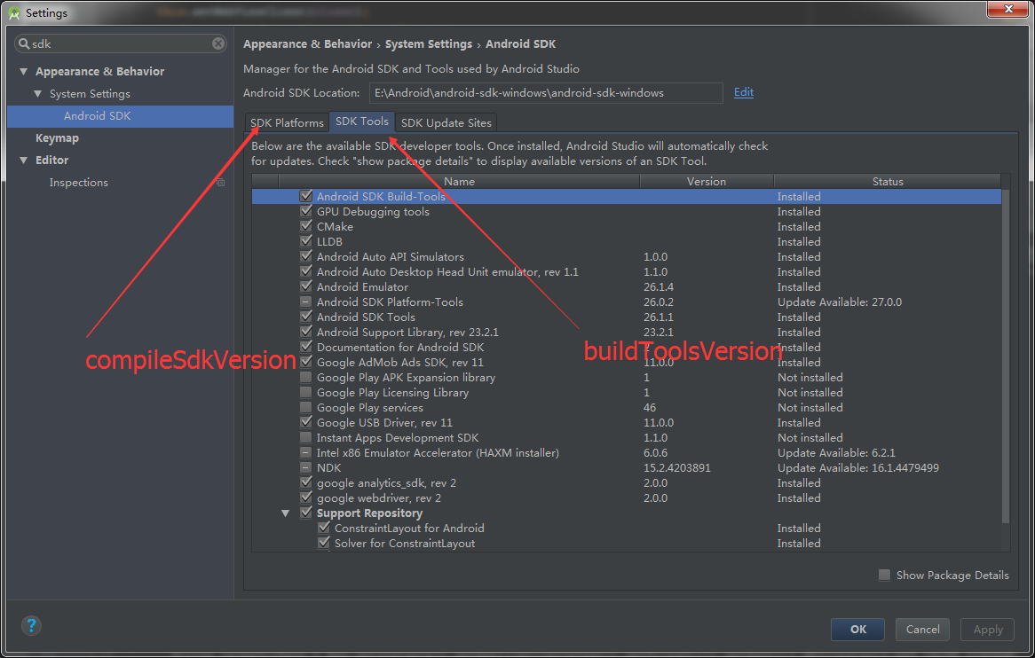Click the tools table vertical scrollbar

pos(1006,356)
